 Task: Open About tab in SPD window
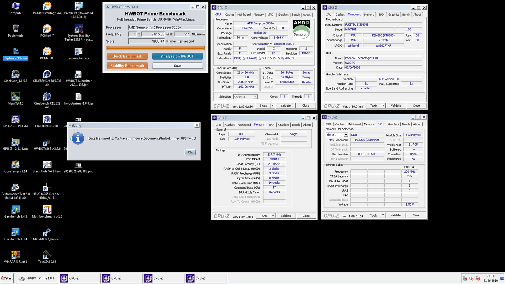click(x=417, y=124)
